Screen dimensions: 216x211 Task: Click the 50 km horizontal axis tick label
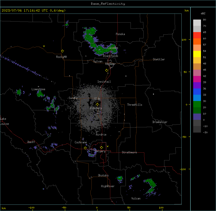(x=129, y=207)
